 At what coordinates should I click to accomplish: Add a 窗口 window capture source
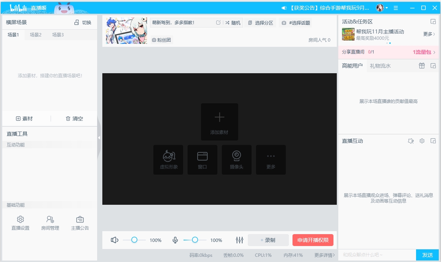click(x=202, y=160)
